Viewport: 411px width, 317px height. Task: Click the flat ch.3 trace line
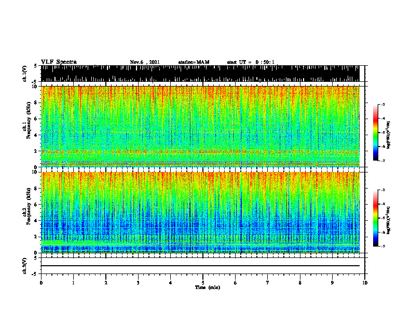[200, 266]
